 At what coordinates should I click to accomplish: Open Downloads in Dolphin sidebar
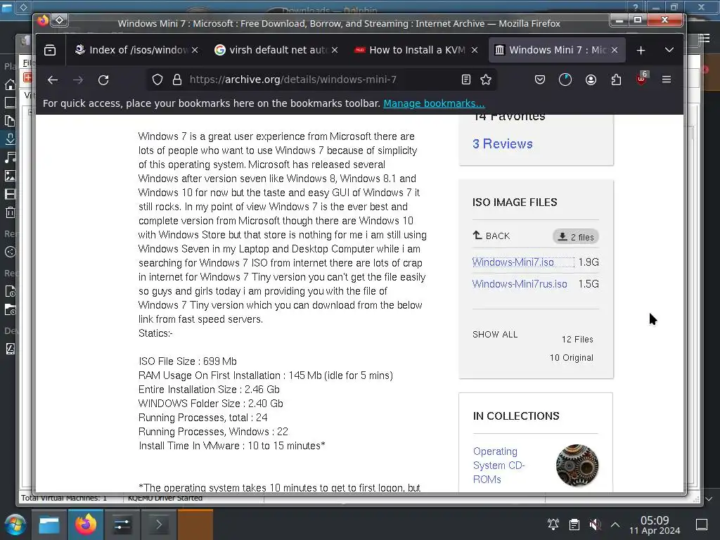click(10, 139)
